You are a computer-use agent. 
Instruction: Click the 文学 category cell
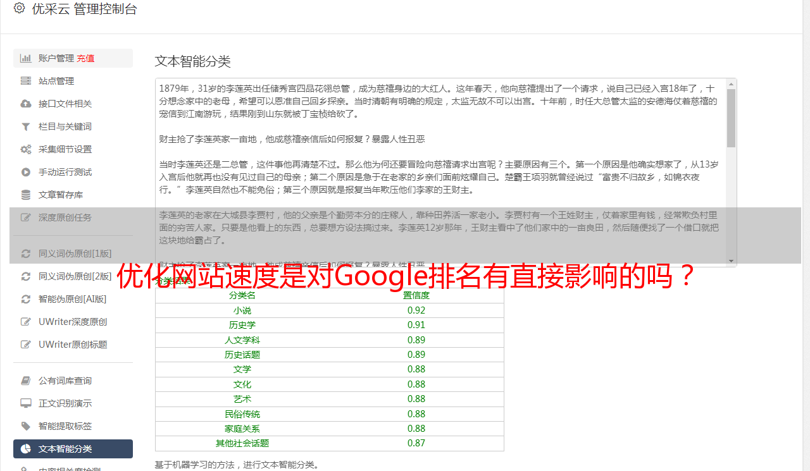click(x=242, y=369)
